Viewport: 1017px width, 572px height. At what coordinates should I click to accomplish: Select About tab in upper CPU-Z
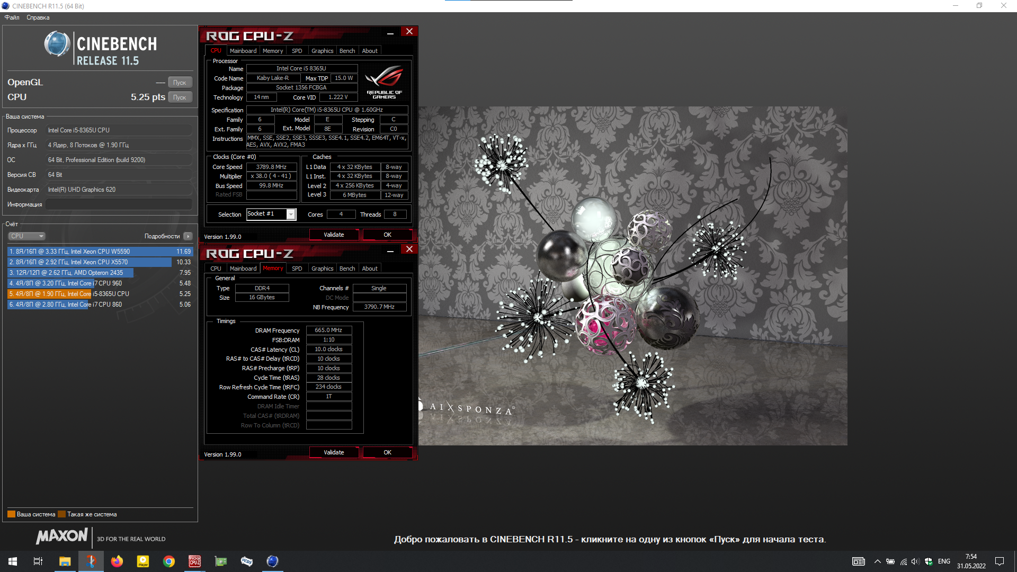(x=370, y=51)
